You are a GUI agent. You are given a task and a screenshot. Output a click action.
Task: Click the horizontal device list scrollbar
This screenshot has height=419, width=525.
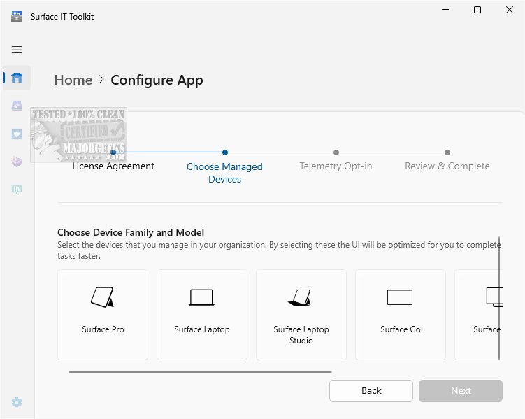coord(200,372)
